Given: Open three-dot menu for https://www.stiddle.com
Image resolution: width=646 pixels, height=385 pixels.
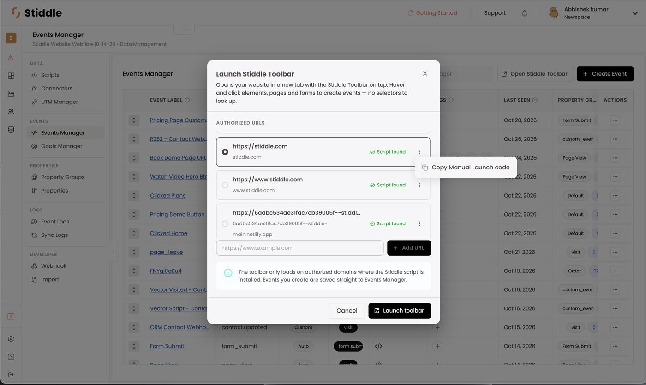Looking at the screenshot, I should click(x=419, y=185).
